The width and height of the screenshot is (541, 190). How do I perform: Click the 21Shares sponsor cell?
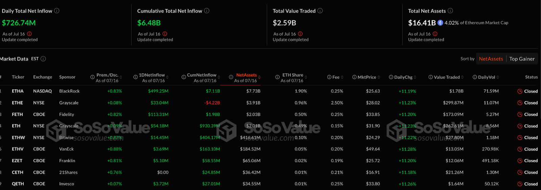pyautogui.click(x=68, y=172)
